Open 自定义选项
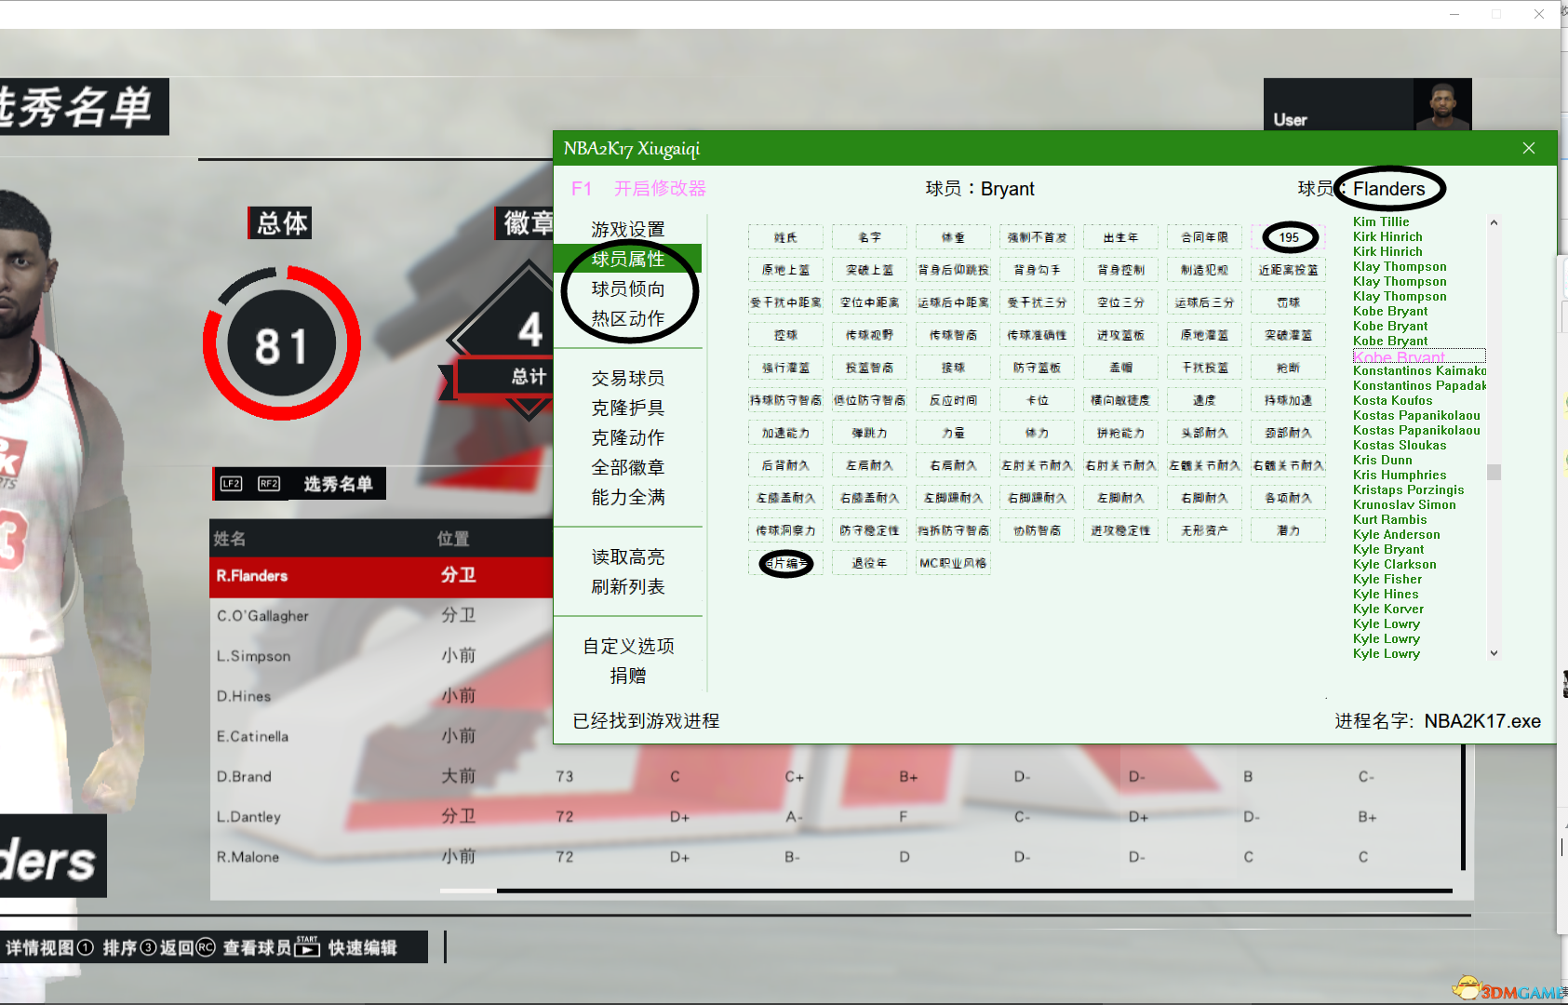 [x=628, y=646]
